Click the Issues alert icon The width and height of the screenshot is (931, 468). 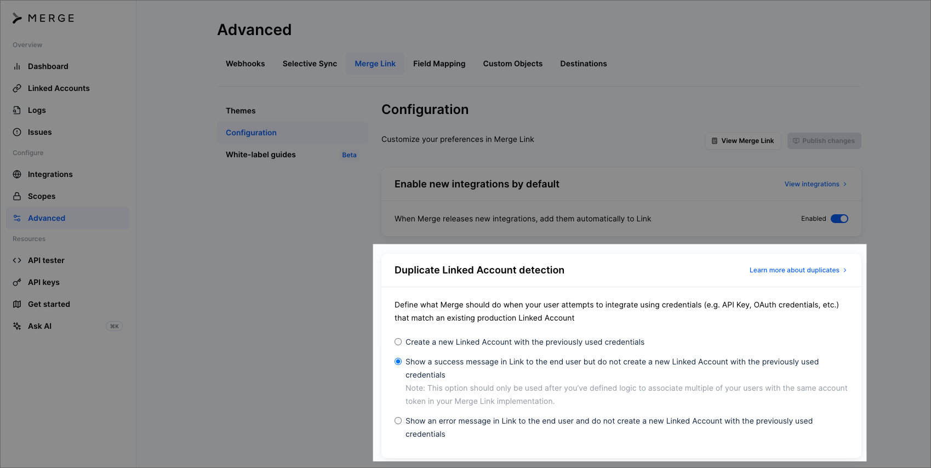point(17,132)
